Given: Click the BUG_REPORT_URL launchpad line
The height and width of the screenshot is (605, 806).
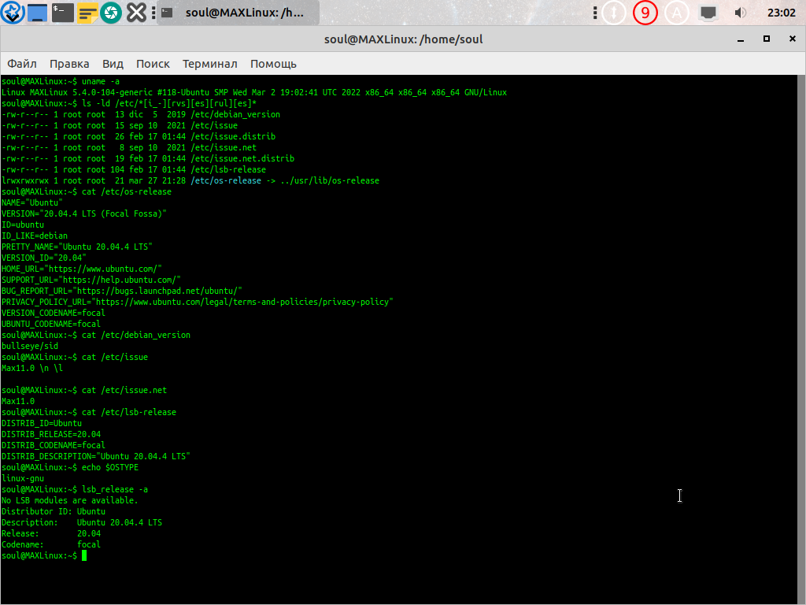Looking at the screenshot, I should (122, 291).
